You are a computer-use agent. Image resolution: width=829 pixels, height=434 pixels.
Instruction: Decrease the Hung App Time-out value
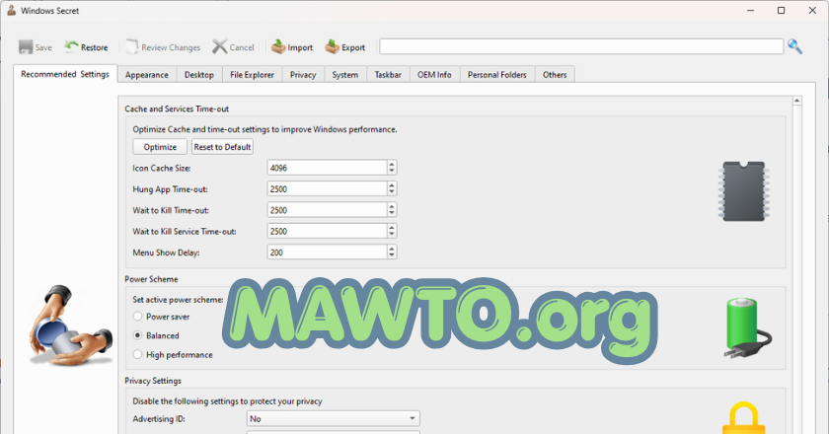tap(392, 192)
